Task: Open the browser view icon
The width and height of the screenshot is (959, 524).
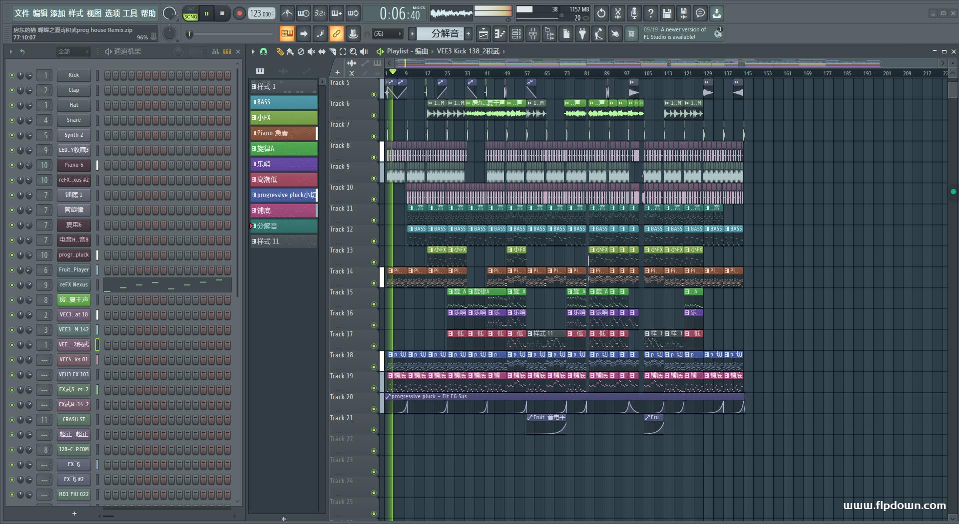Action: (x=549, y=34)
